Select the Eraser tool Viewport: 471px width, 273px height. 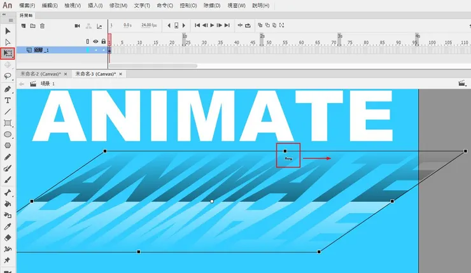(8, 237)
